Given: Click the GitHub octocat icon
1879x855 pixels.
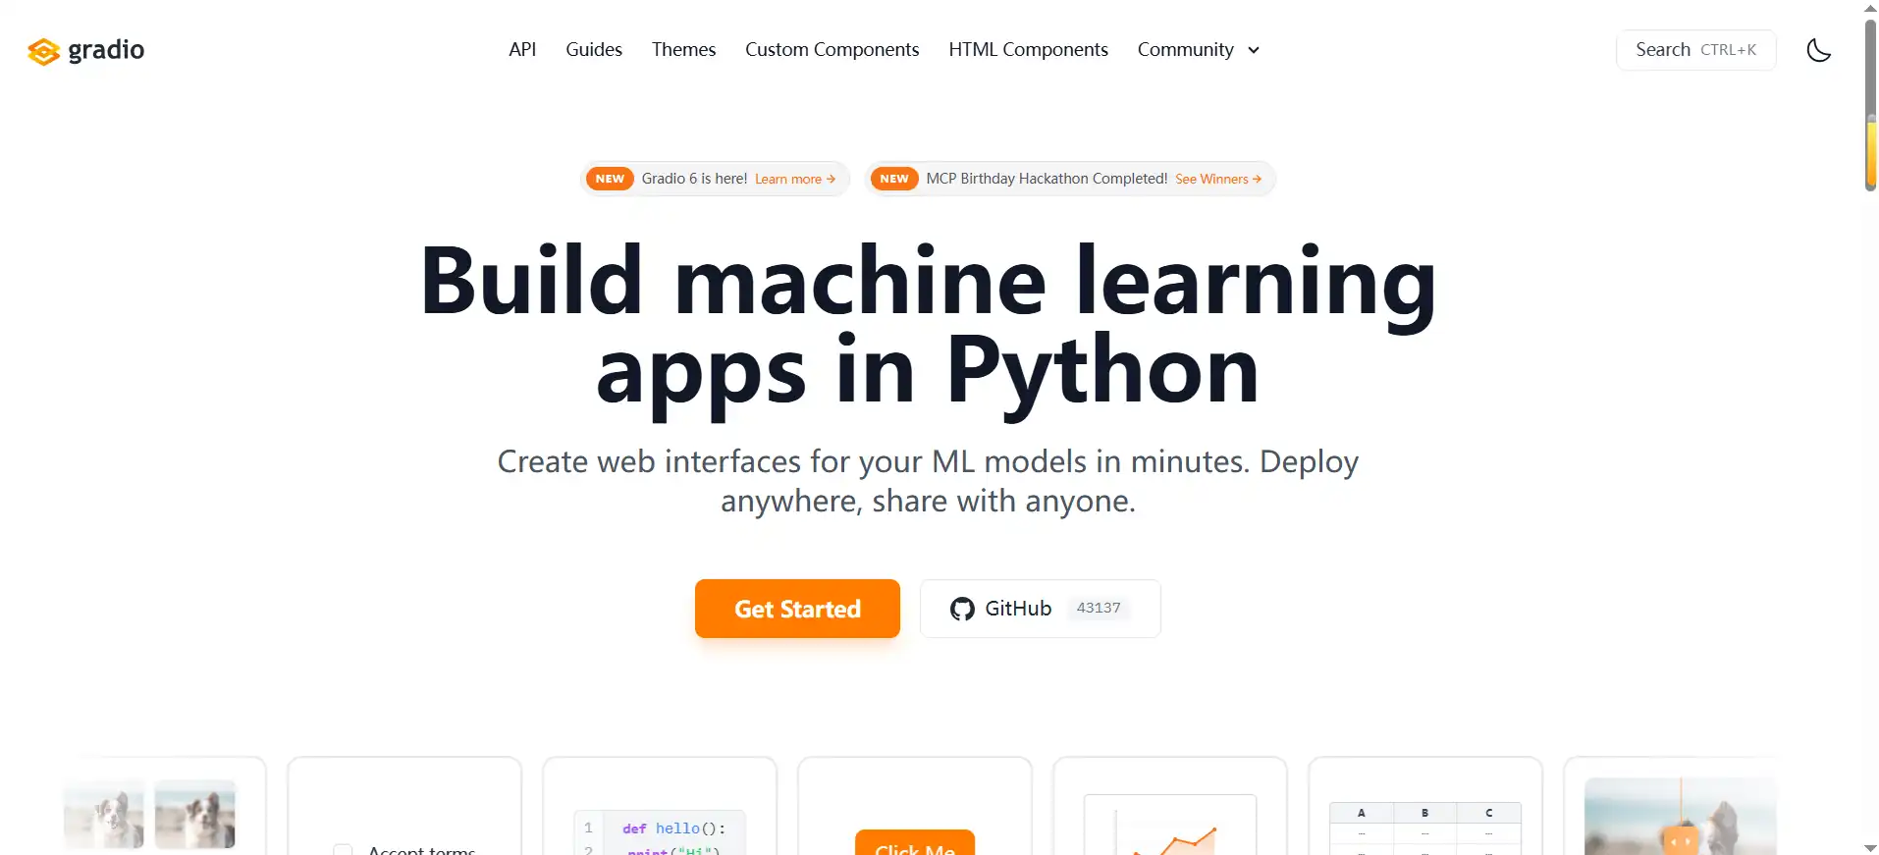Looking at the screenshot, I should 962,609.
